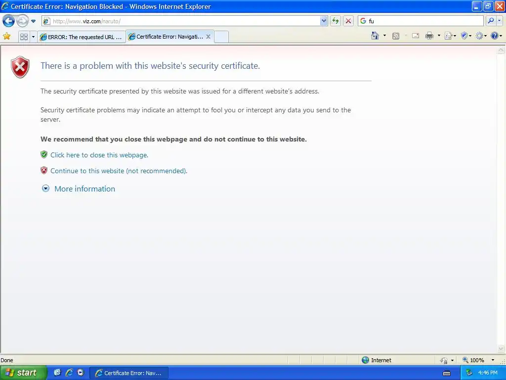Image resolution: width=506 pixels, height=380 pixels.
Task: Click the Internet zone globe in status bar
Action: pos(365,360)
